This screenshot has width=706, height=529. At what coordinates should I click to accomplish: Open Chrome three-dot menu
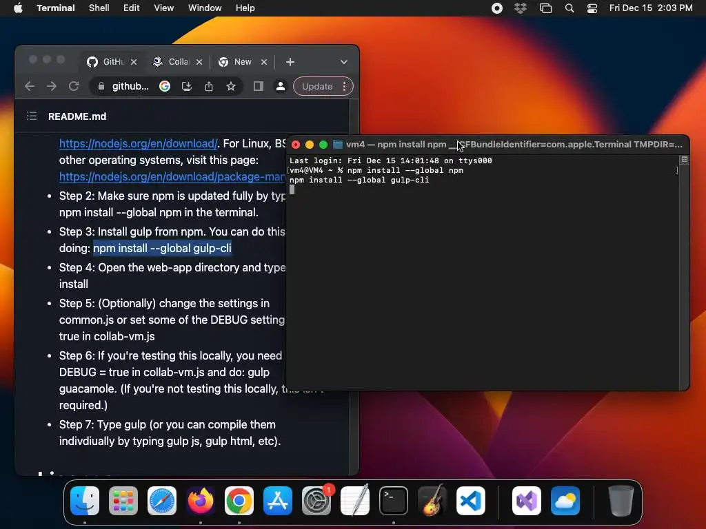[345, 86]
